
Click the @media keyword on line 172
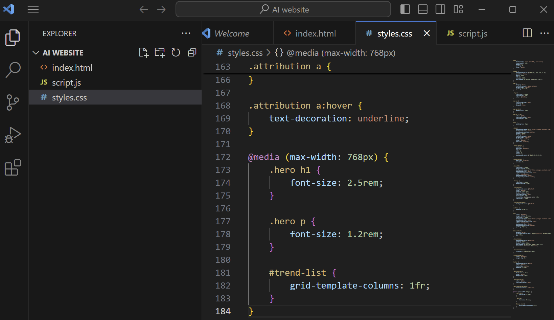(264, 157)
